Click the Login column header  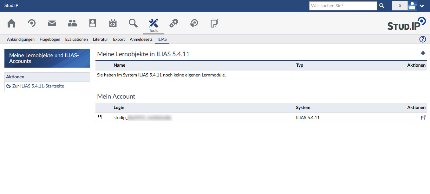(x=119, y=107)
